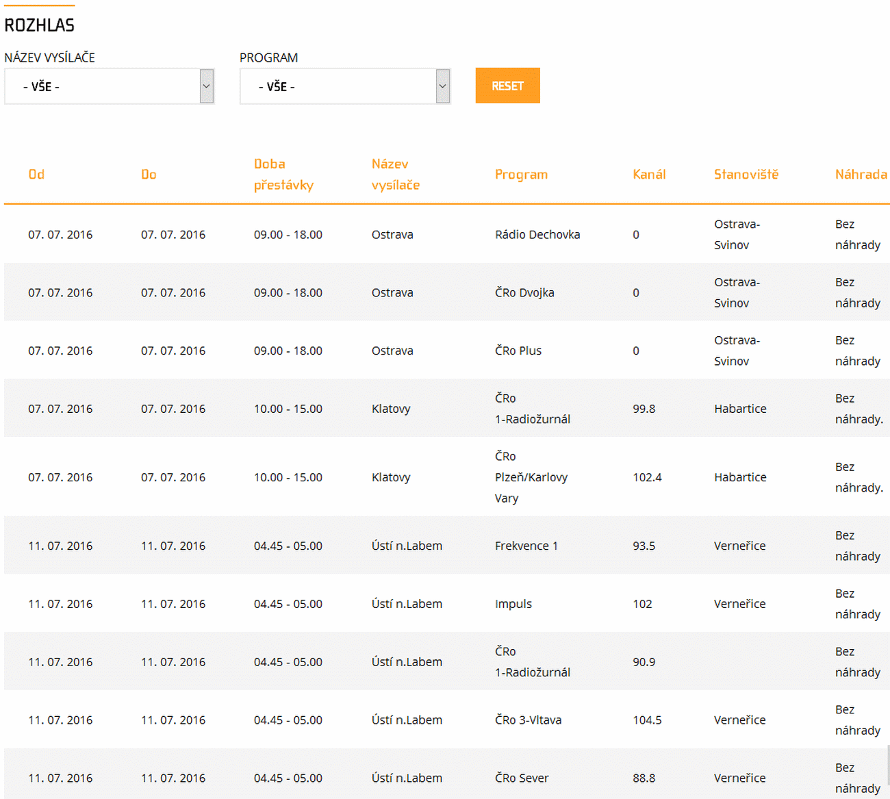The width and height of the screenshot is (890, 799).
Task: Click 10.00 - 15.00 in the 99.8 row
Action: pos(288,409)
